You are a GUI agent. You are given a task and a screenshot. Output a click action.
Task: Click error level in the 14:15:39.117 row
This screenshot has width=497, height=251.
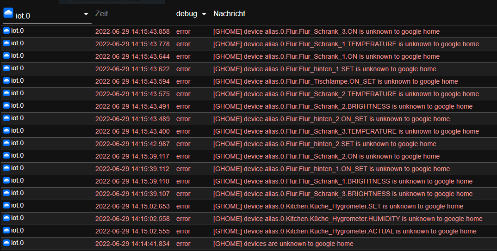click(183, 156)
